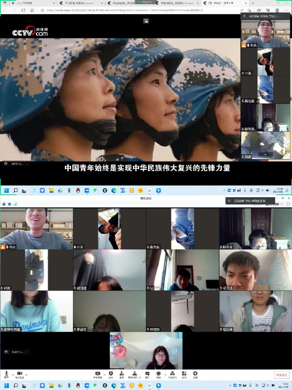The width and height of the screenshot is (292, 390).
Task: Select 胡羽捷 video tile in grid
Action: click(109, 270)
